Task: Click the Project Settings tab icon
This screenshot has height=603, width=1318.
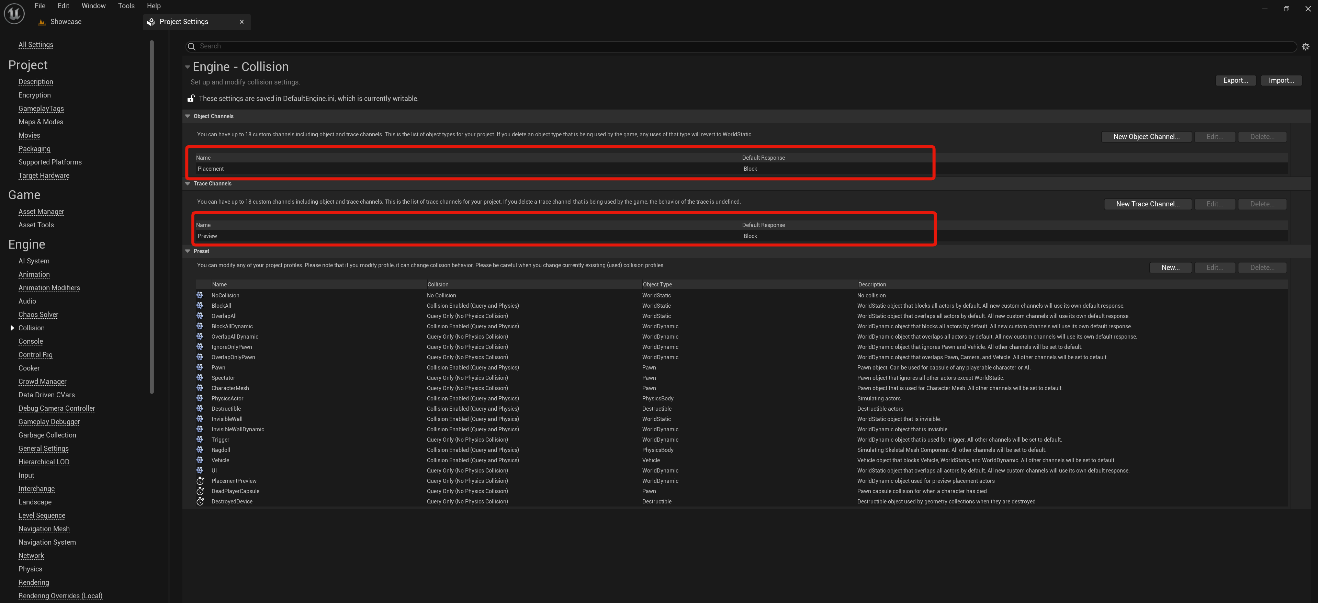Action: click(151, 22)
